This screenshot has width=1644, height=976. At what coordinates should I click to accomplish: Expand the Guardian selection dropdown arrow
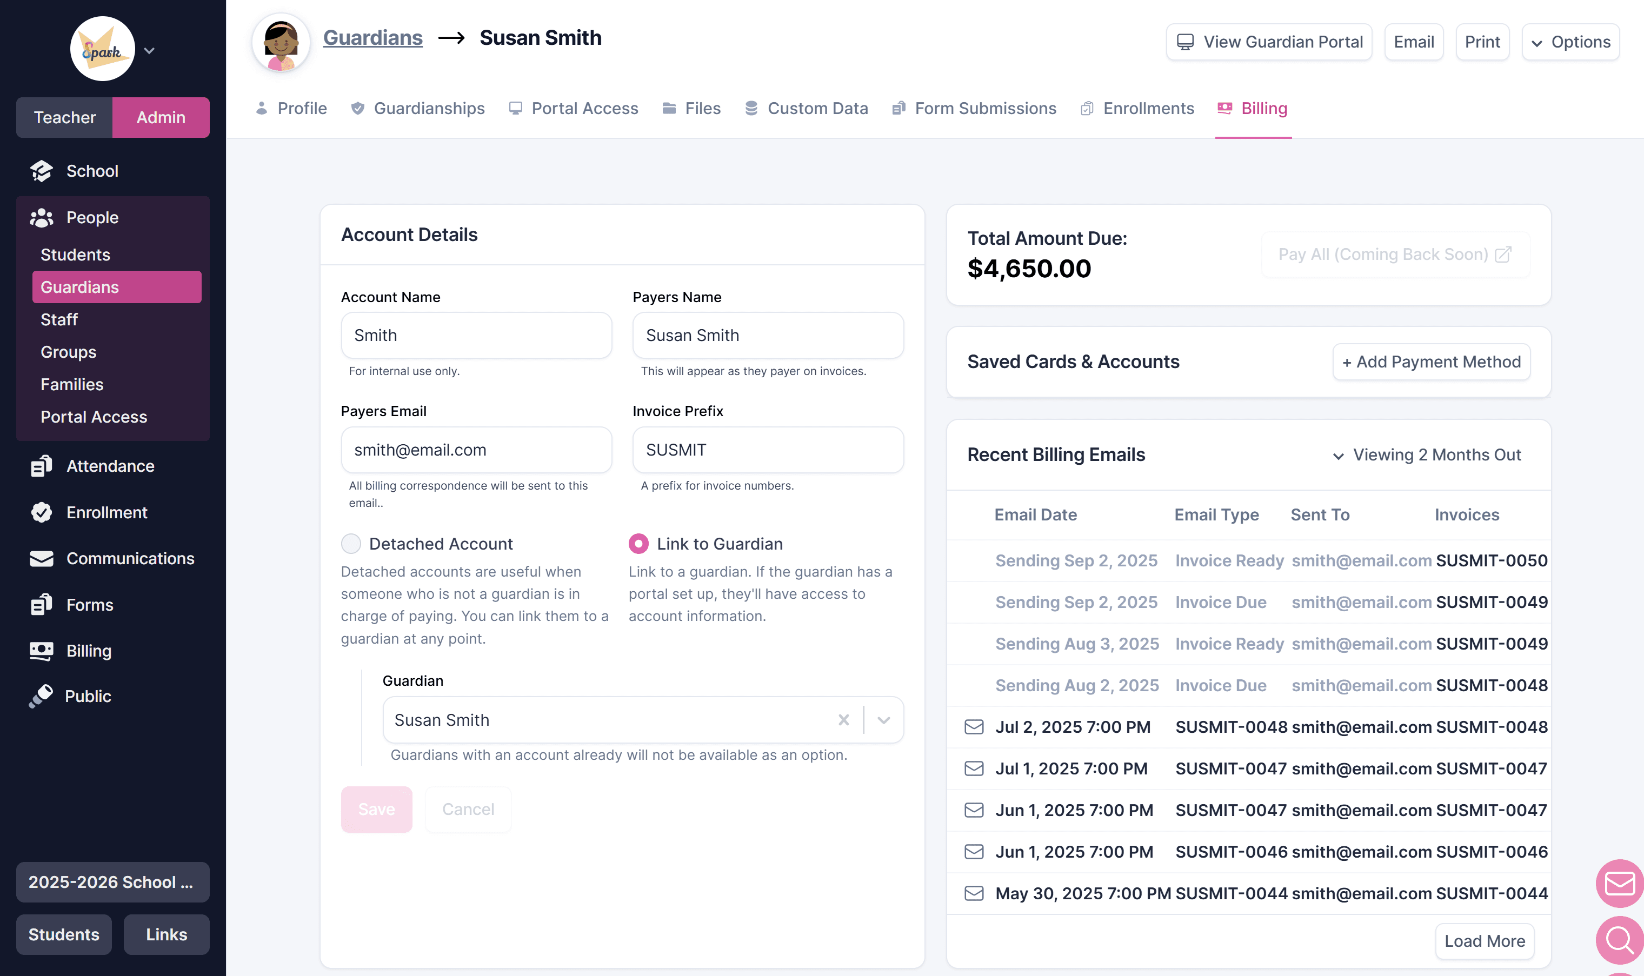click(x=883, y=720)
